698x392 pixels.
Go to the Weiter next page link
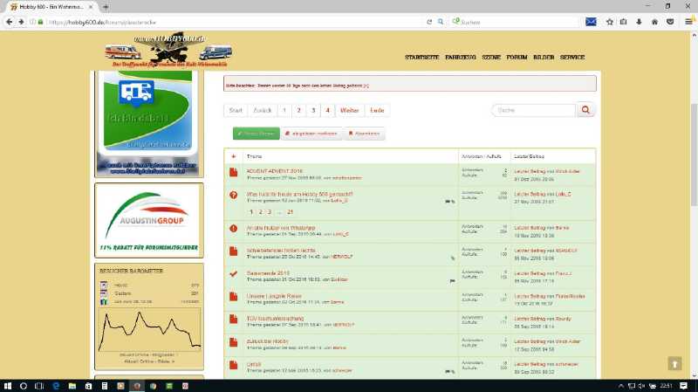[x=350, y=111]
